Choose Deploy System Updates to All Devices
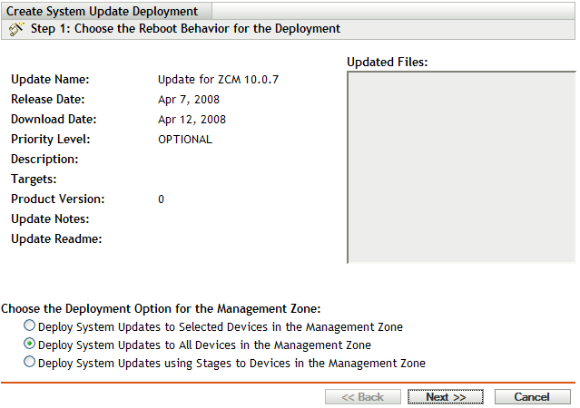The image size is (580, 408). coord(31,345)
